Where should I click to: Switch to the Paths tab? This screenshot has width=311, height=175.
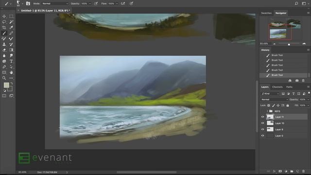coord(289,87)
